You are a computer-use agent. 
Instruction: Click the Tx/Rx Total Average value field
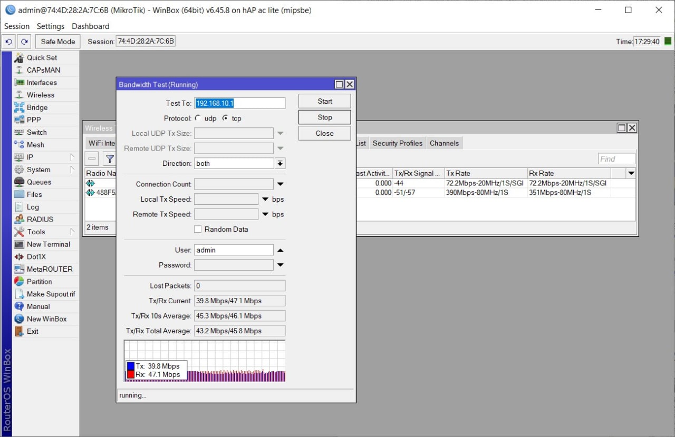[x=240, y=331]
